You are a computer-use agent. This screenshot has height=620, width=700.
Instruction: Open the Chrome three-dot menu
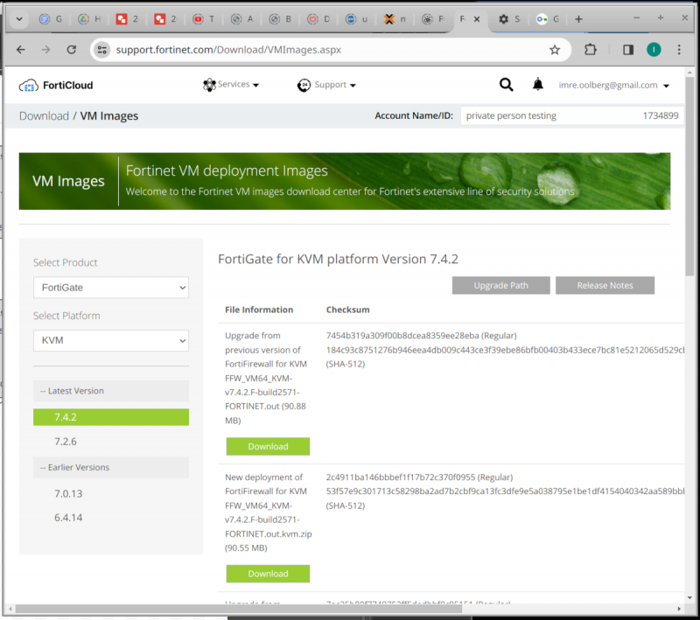[x=679, y=50]
